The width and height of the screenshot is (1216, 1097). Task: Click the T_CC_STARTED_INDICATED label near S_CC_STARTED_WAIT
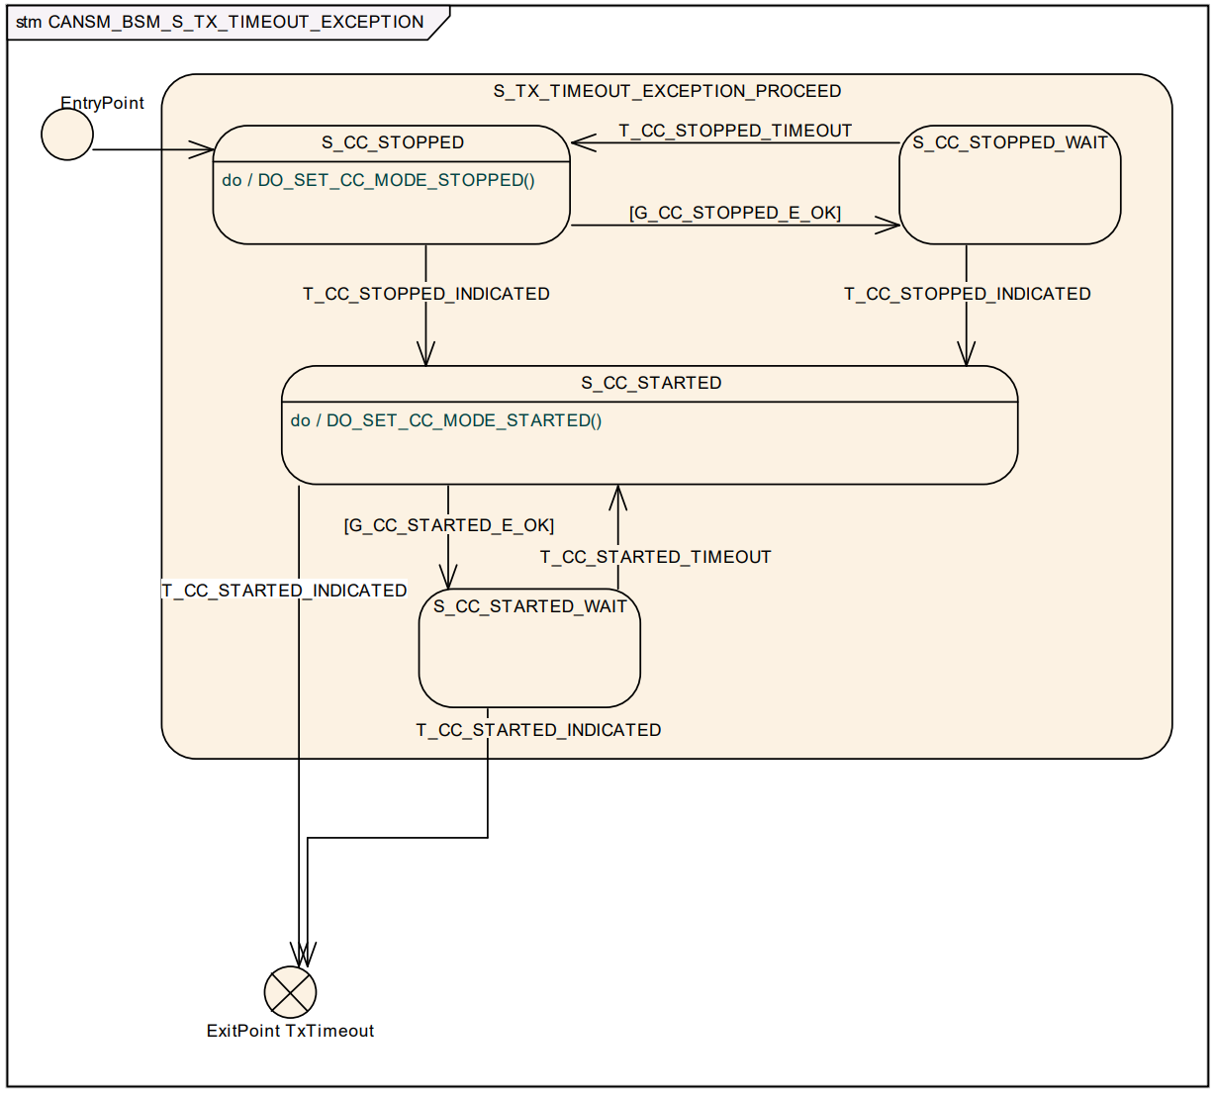tap(538, 730)
